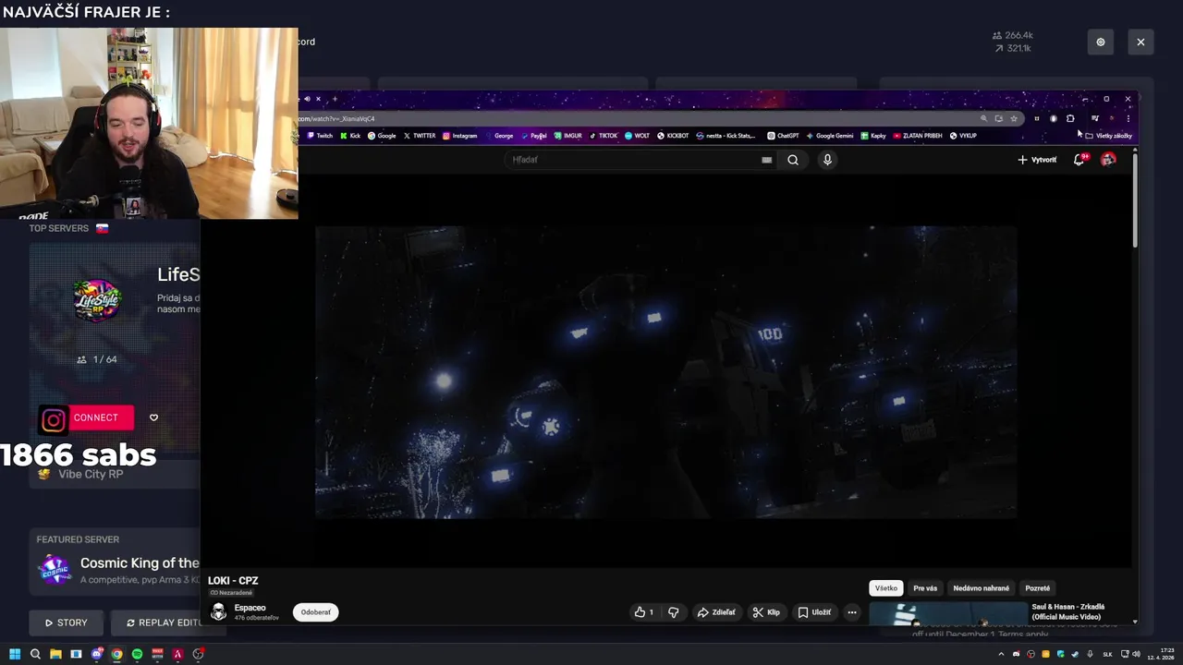Open the YouTube account avatar menu
1183x665 pixels.
1108,160
